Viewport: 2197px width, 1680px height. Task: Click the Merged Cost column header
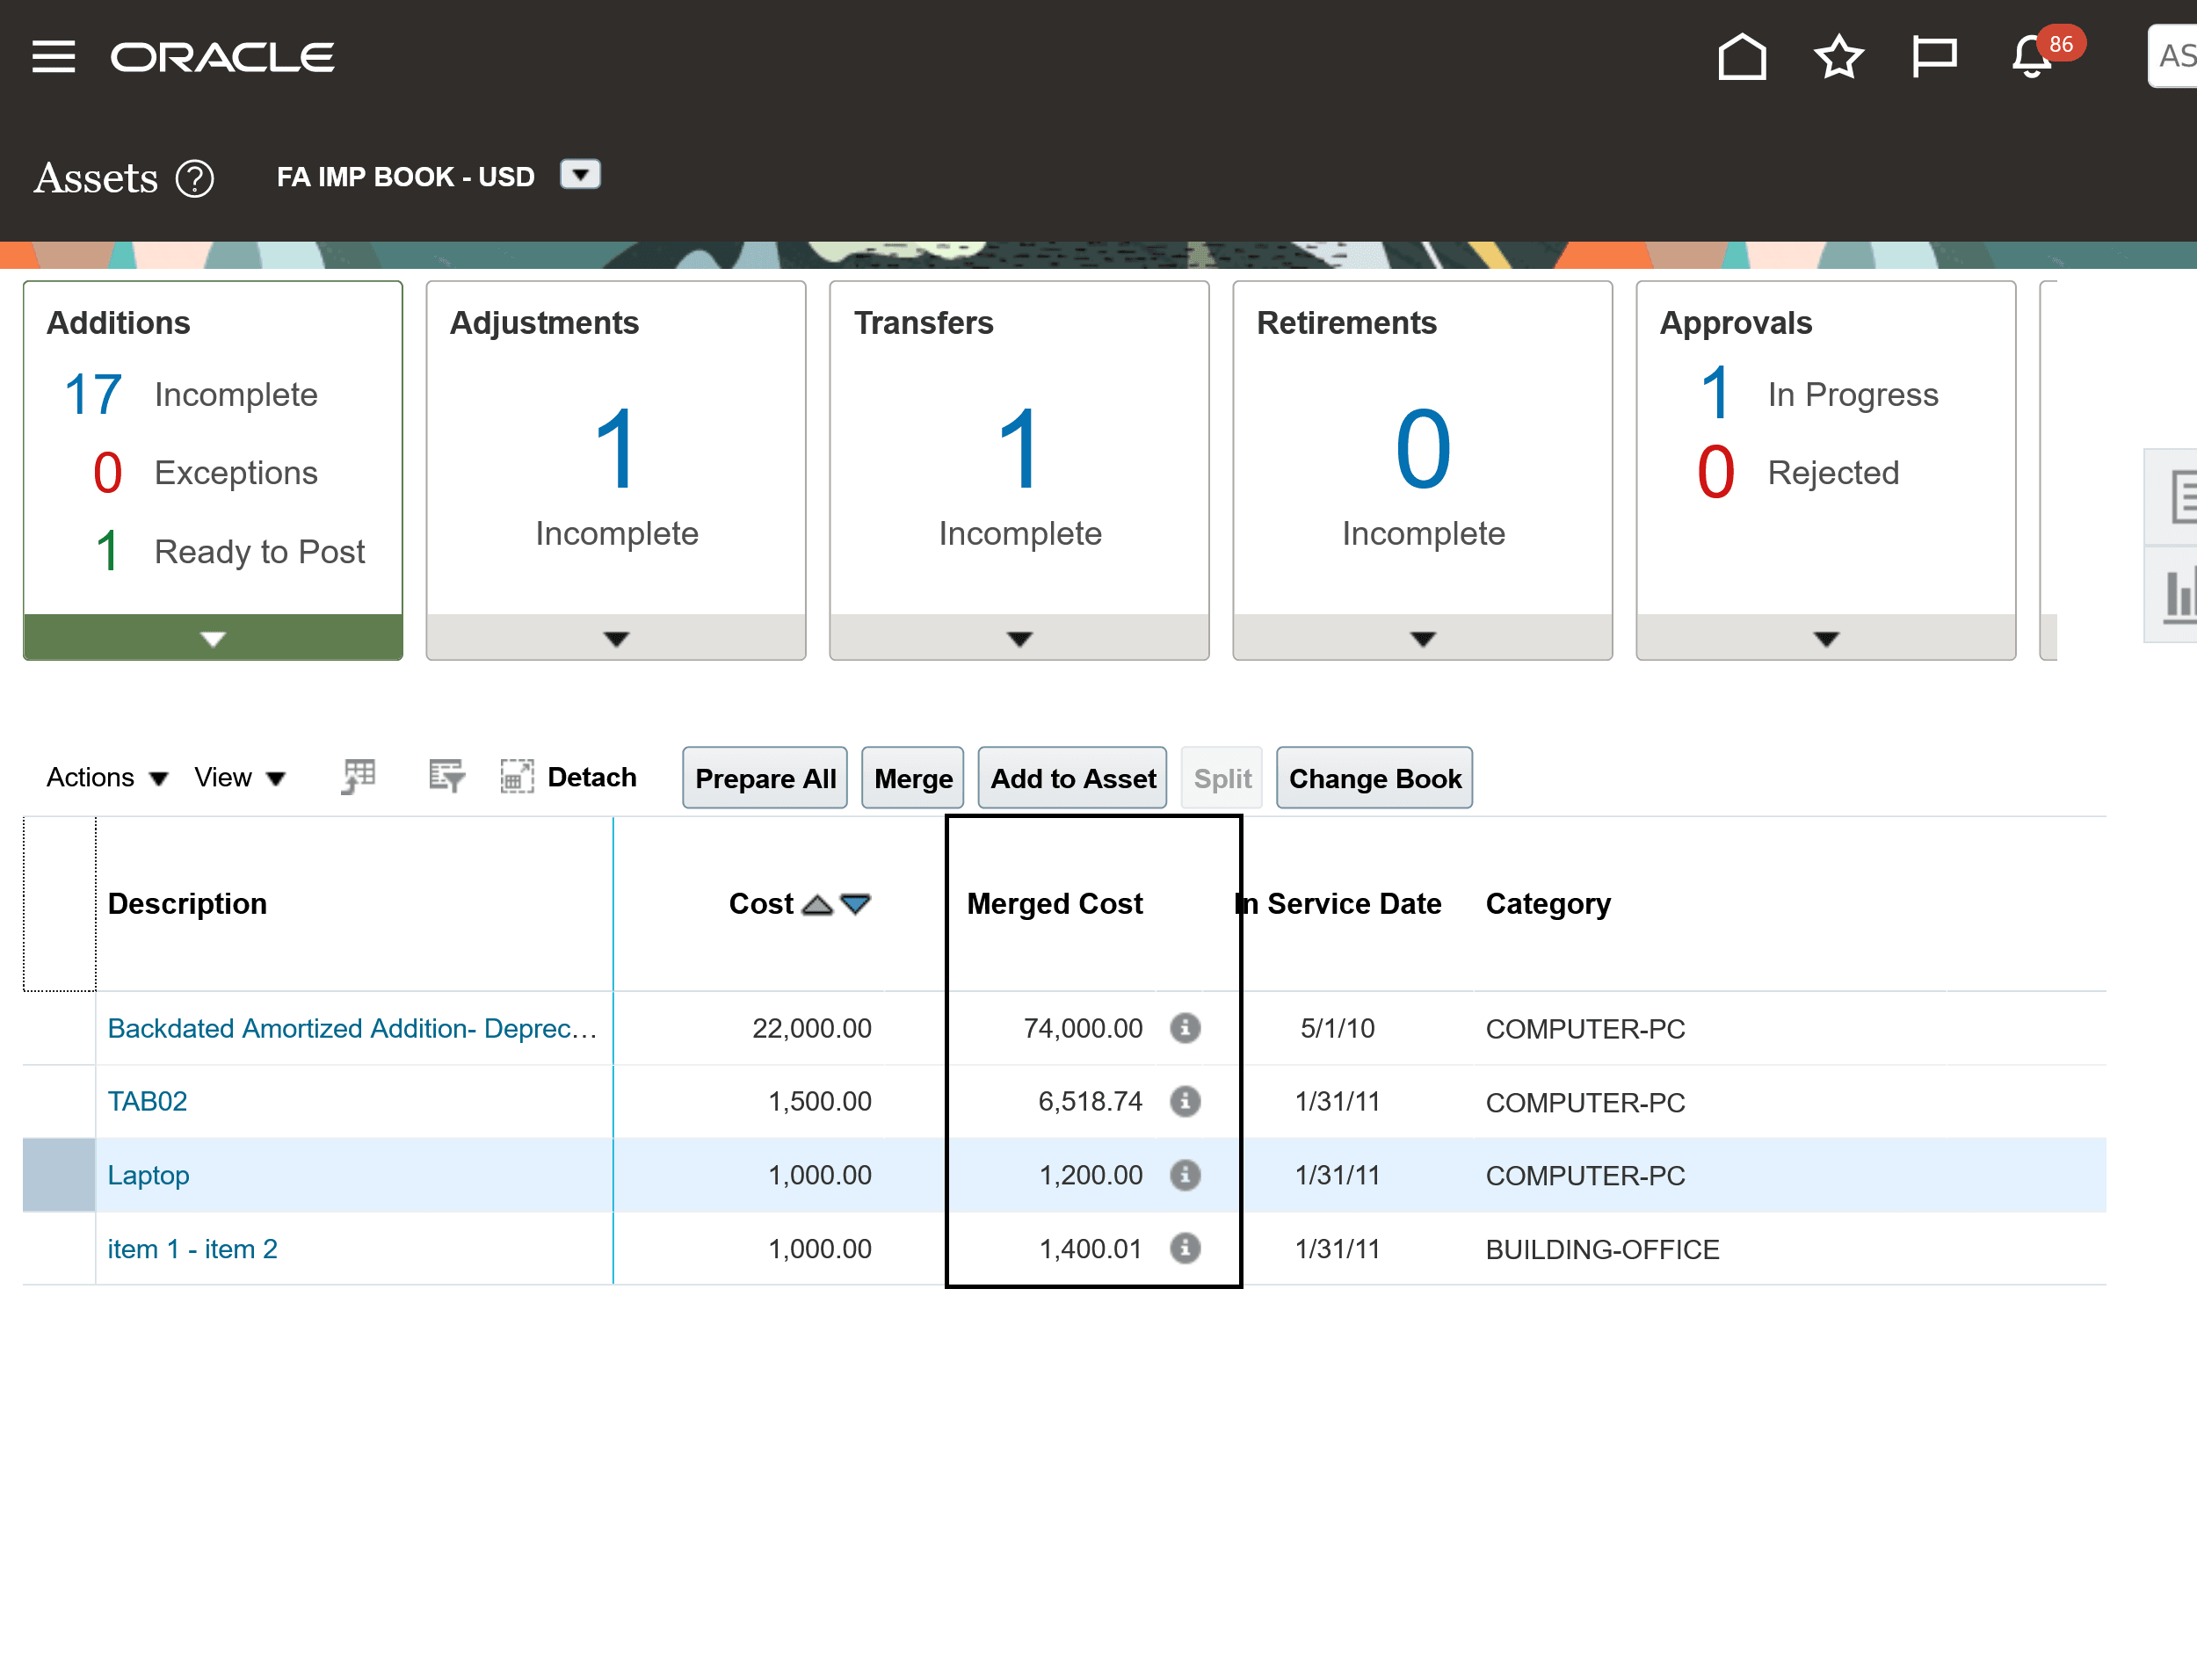(x=1054, y=904)
